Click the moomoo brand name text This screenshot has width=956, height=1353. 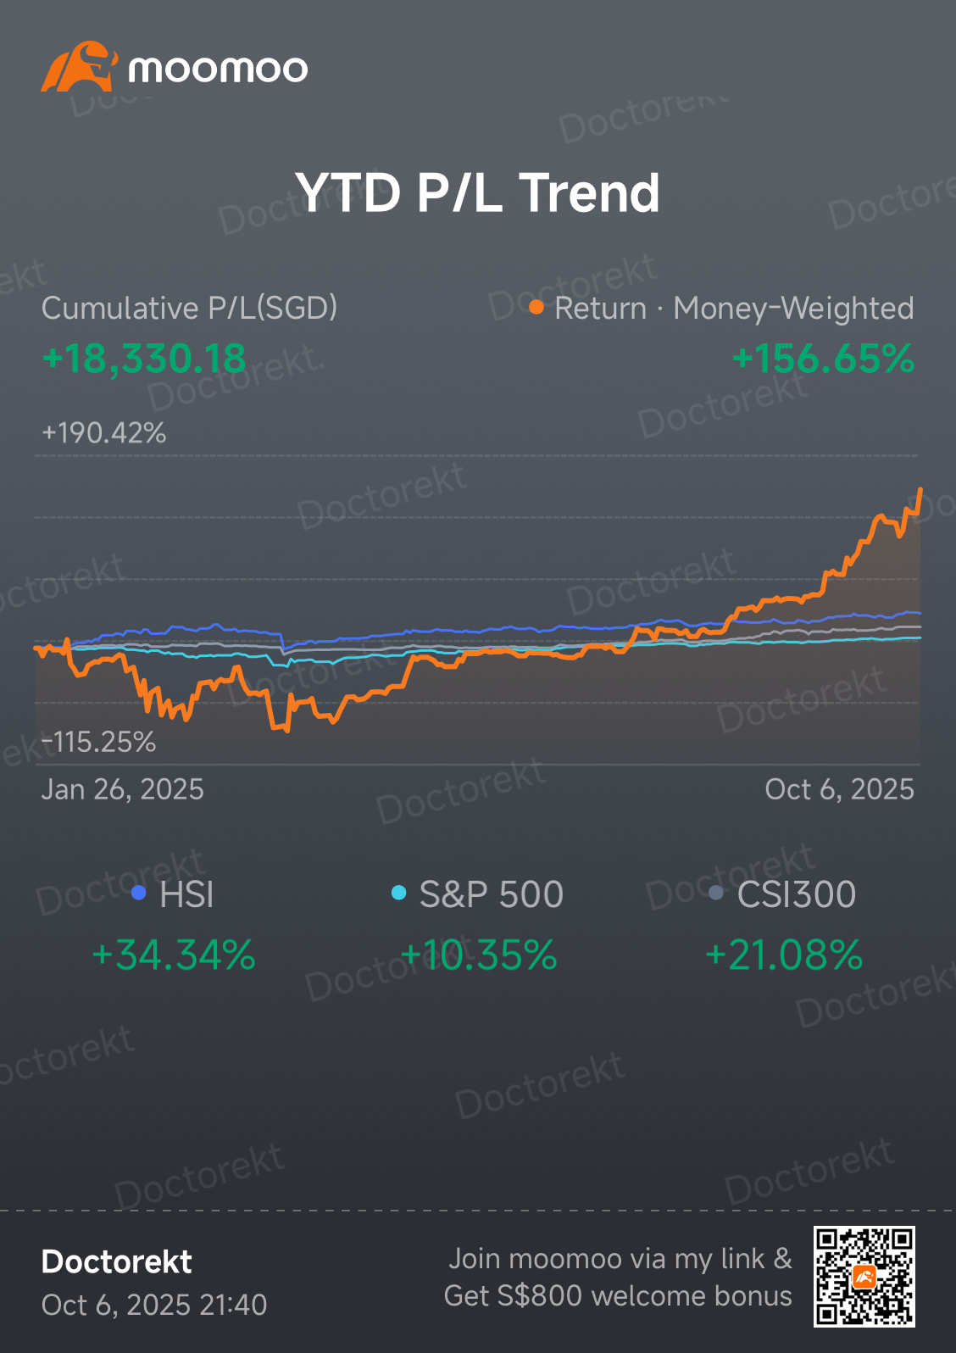(218, 70)
